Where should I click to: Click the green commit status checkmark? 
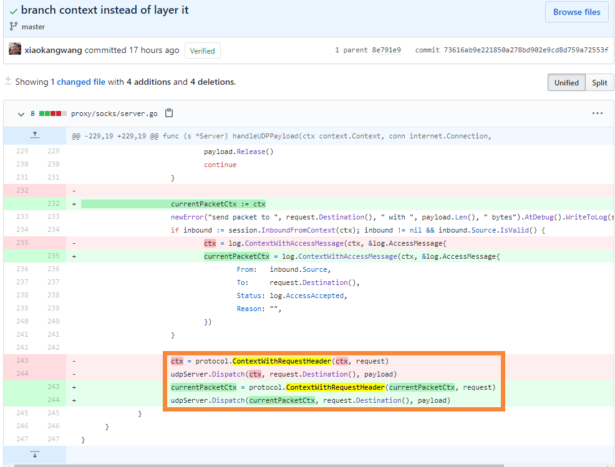click(x=13, y=11)
